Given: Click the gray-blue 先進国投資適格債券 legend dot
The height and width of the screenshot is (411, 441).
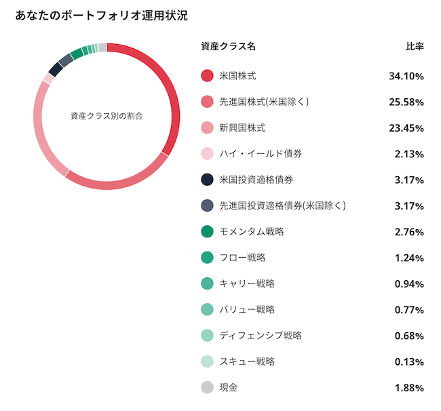Looking at the screenshot, I should [207, 206].
